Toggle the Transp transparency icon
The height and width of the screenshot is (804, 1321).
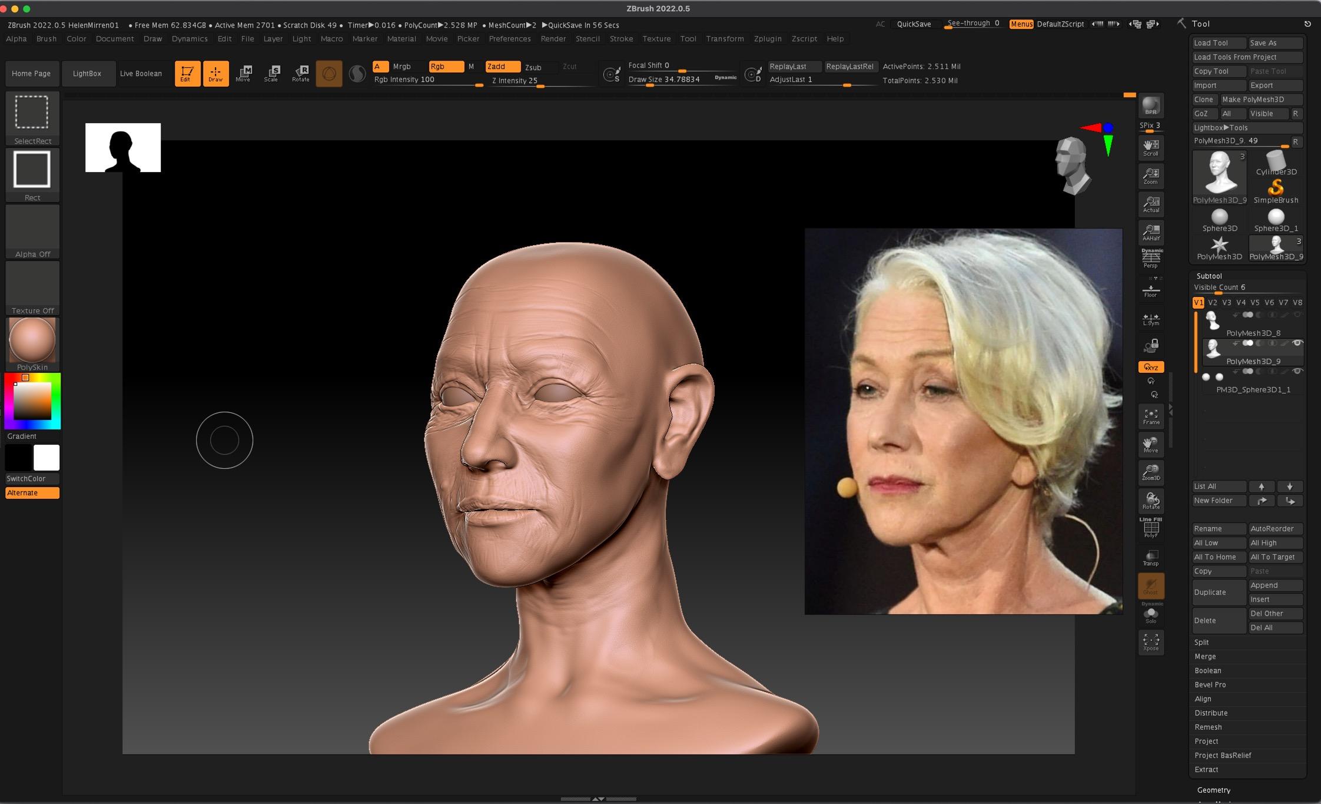(x=1150, y=557)
